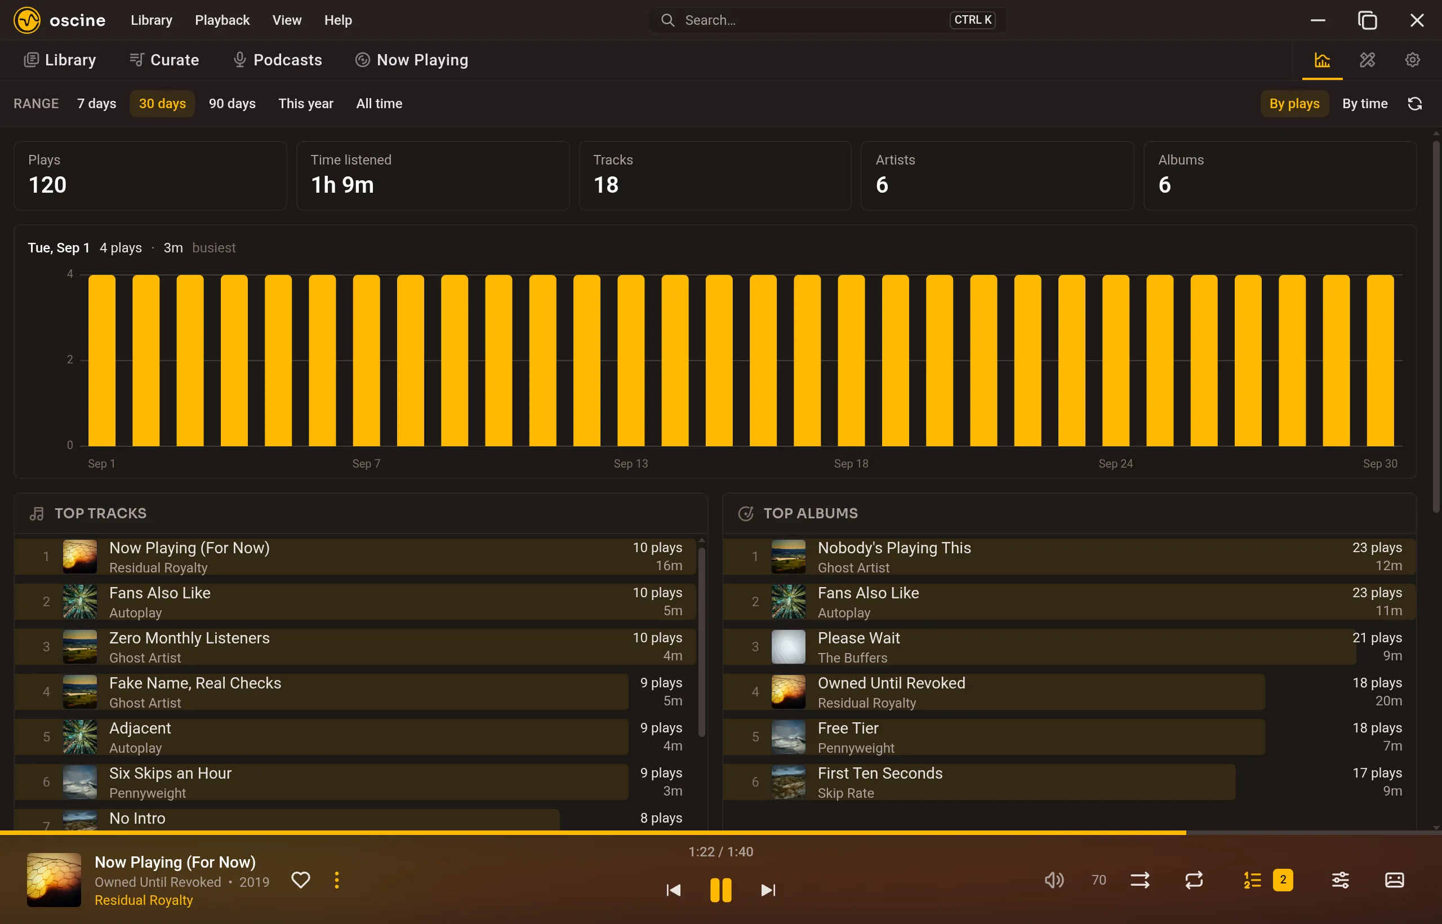Viewport: 1442px width, 924px height.
Task: Click the Sep 30 bar in chart
Action: coord(1380,360)
